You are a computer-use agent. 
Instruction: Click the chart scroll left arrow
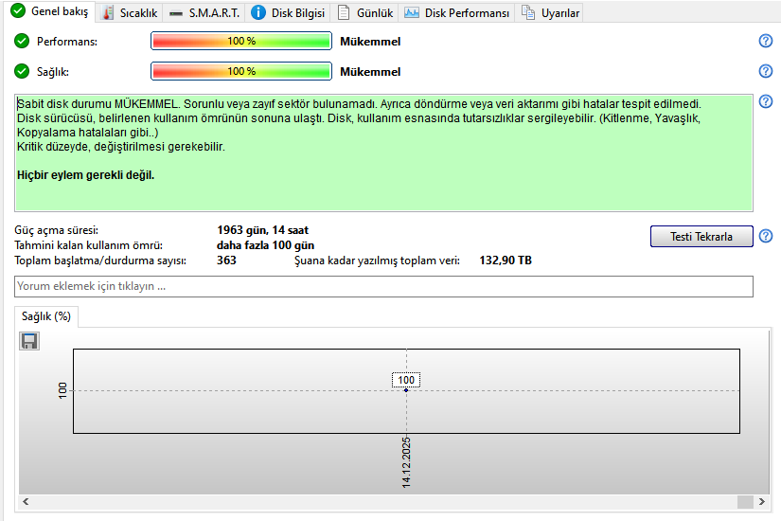click(x=26, y=501)
